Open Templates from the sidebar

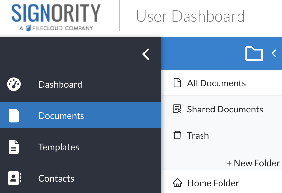pyautogui.click(x=80, y=147)
